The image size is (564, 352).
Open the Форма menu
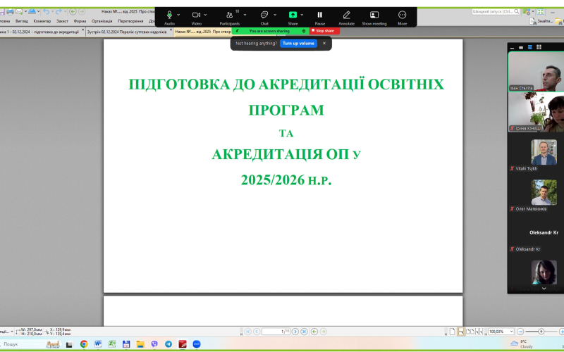[x=80, y=21]
